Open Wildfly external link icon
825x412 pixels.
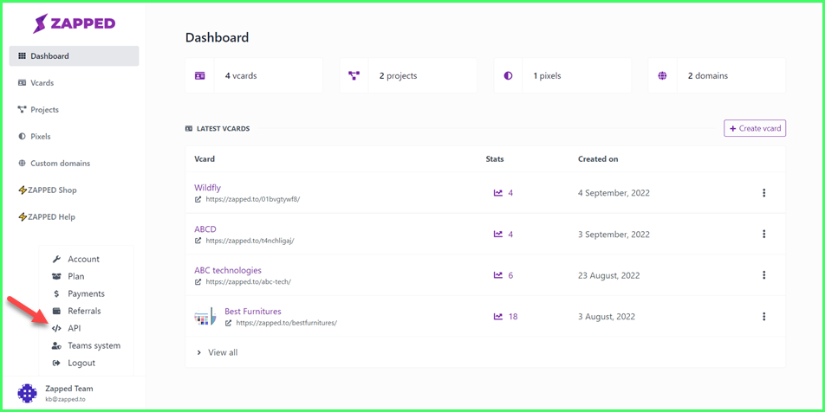[x=198, y=200]
